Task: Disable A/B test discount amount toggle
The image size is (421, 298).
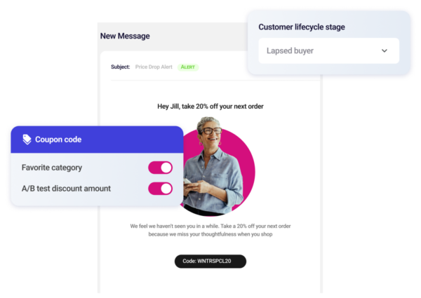Action: (x=160, y=189)
